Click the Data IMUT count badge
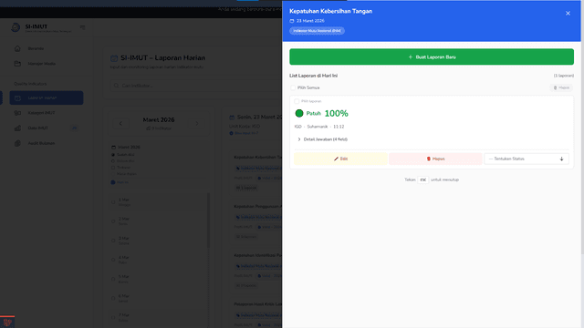Screen dimensions: 584x328 pyautogui.click(x=75, y=128)
